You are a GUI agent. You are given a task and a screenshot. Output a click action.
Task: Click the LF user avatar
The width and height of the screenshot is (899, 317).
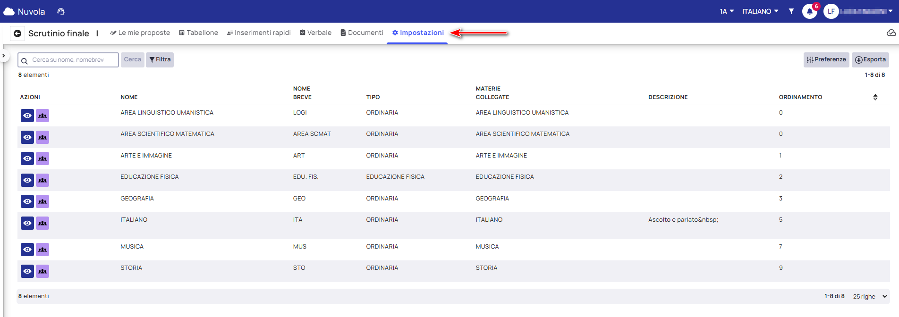point(831,11)
